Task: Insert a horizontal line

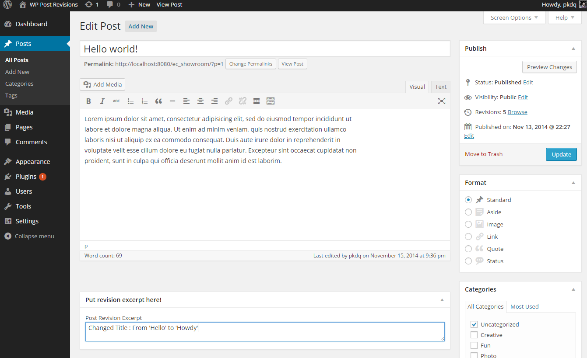Action: pyautogui.click(x=172, y=101)
